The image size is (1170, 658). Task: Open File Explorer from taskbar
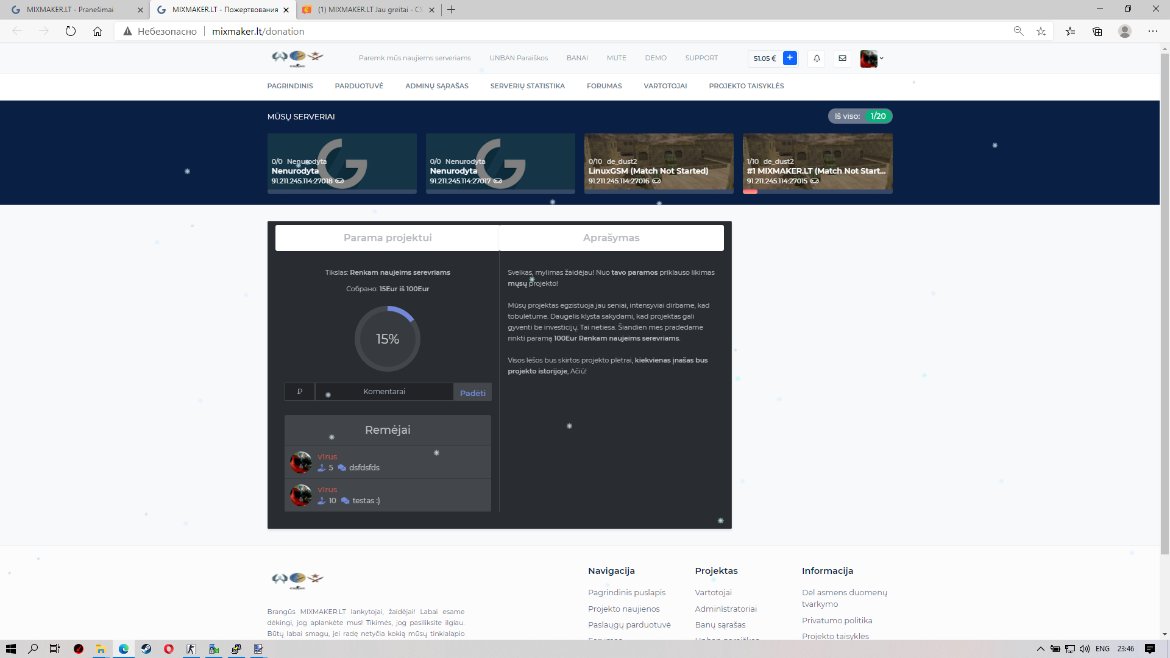[x=101, y=649]
